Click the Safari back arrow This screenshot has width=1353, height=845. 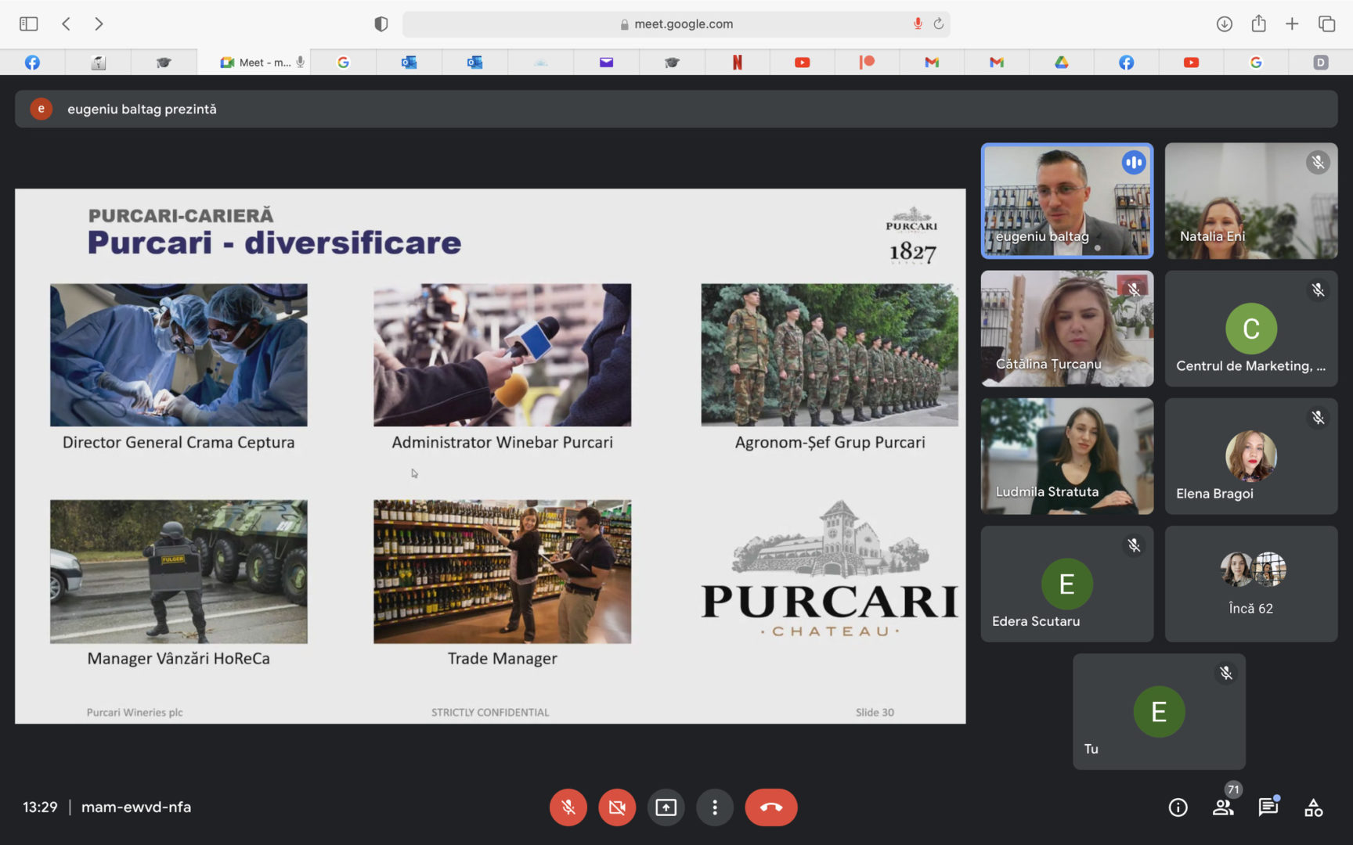tap(67, 23)
